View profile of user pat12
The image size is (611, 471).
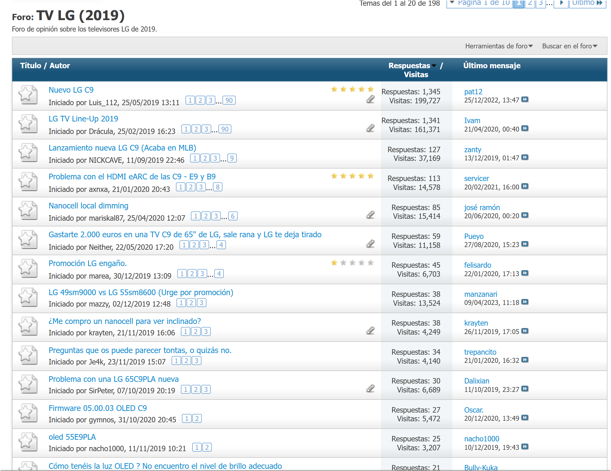(473, 92)
